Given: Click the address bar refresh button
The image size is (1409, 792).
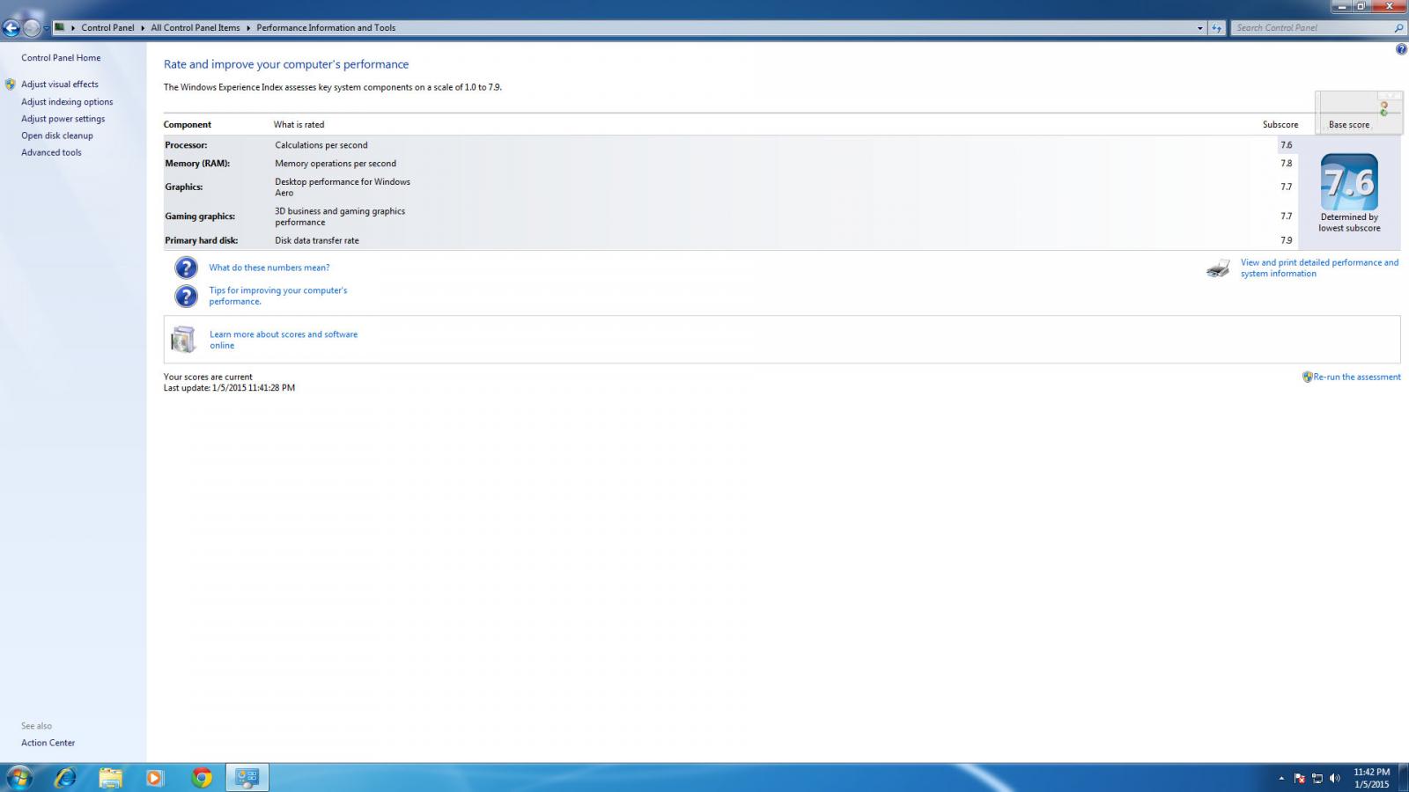Looking at the screenshot, I should 1216,28.
